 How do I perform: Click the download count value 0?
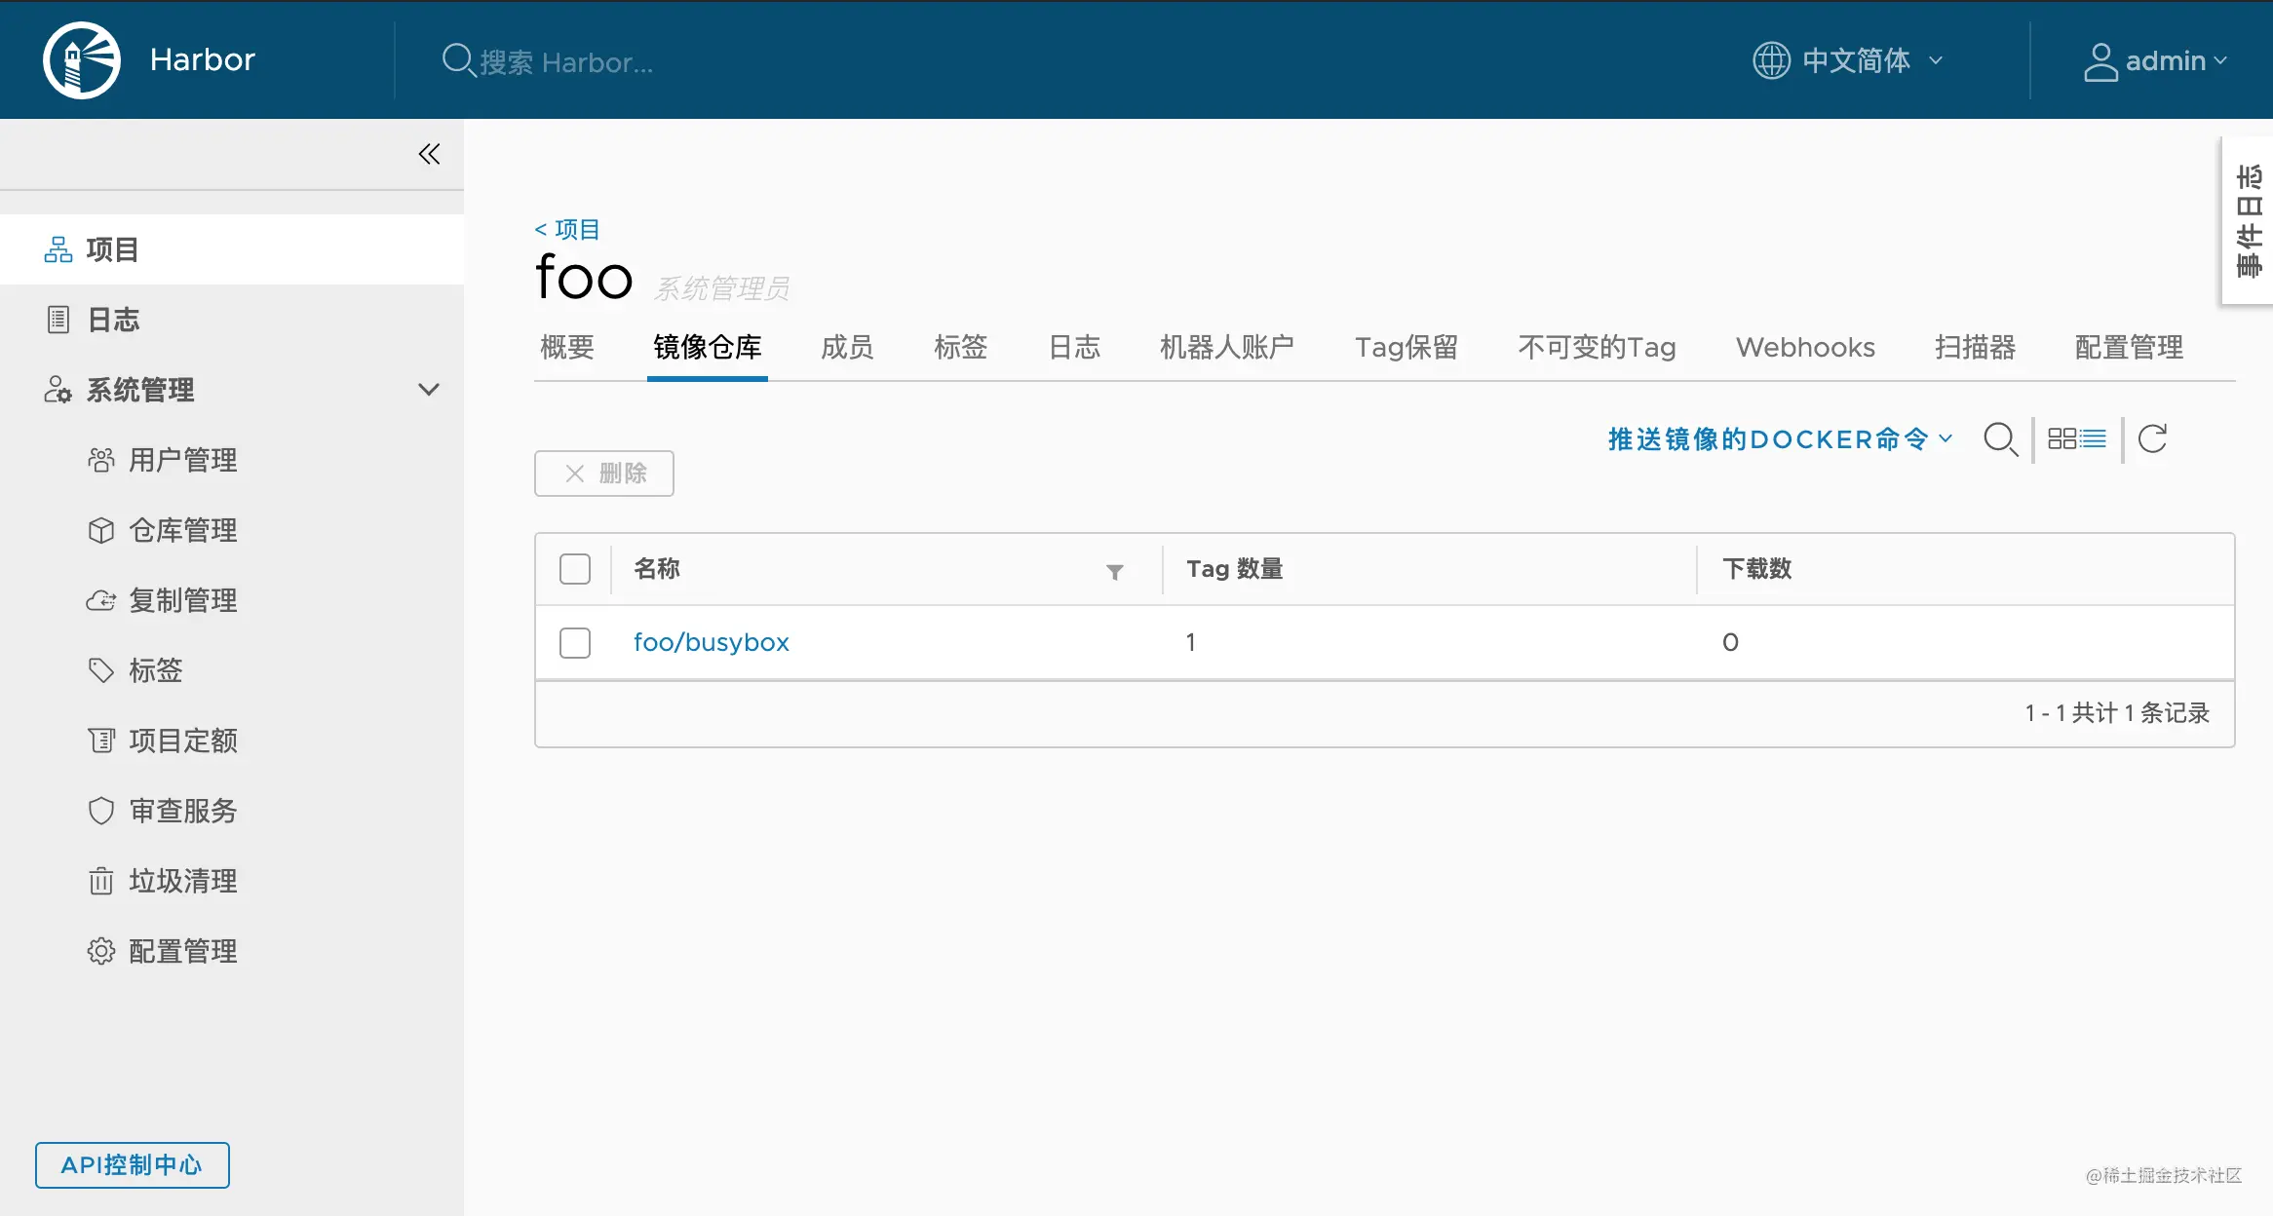pyautogui.click(x=1730, y=643)
